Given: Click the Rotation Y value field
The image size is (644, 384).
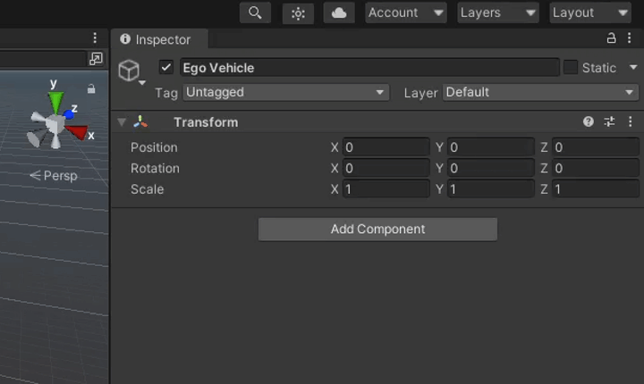Looking at the screenshot, I should tap(491, 168).
